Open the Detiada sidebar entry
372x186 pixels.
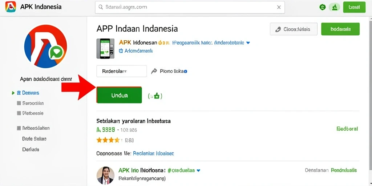31,149
